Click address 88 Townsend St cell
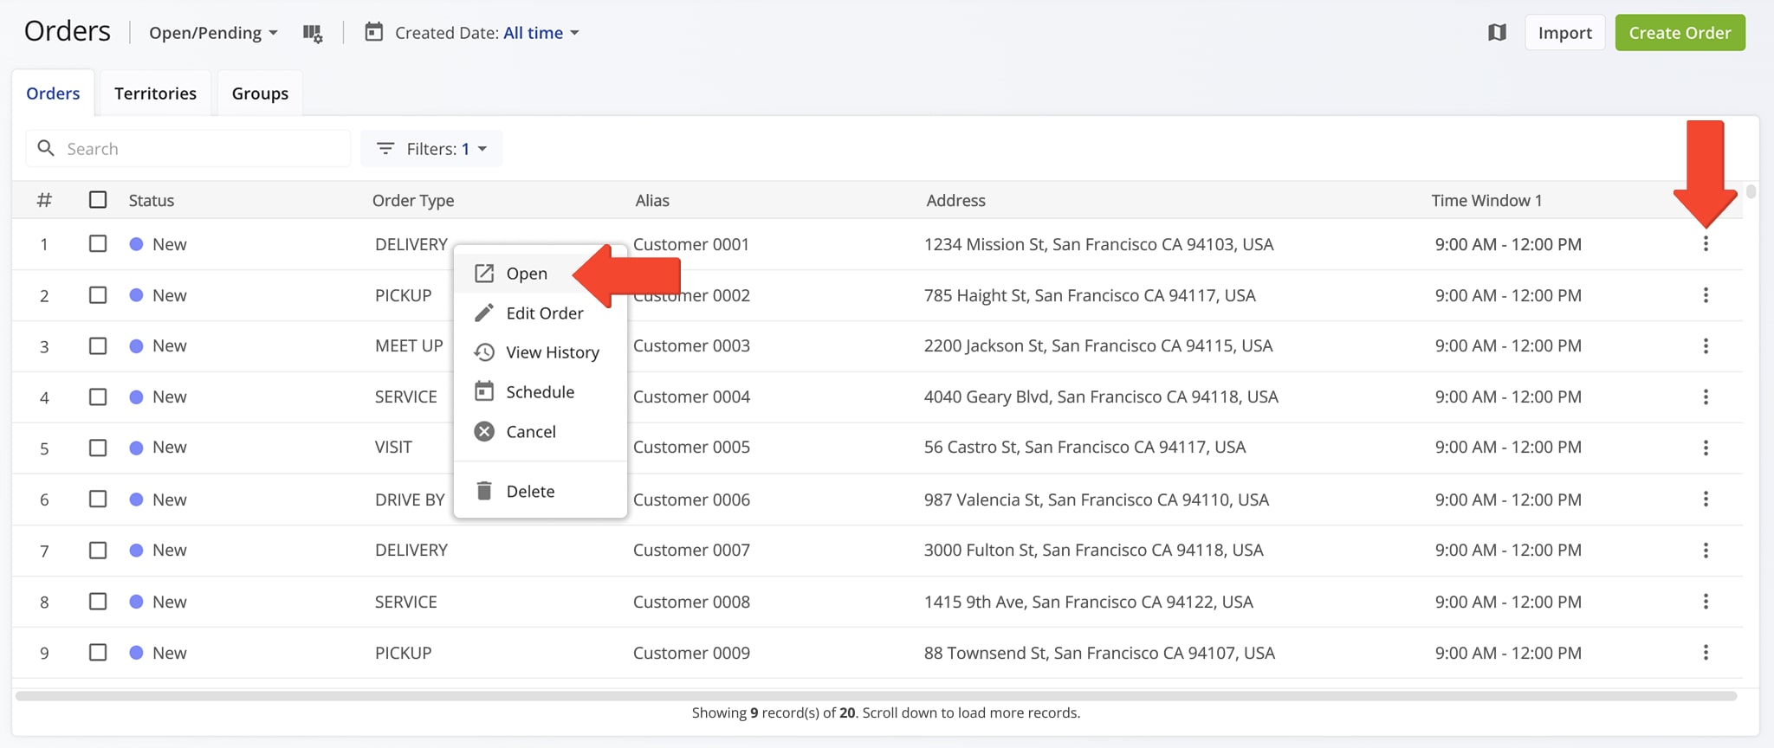This screenshot has height=748, width=1774. click(1099, 653)
